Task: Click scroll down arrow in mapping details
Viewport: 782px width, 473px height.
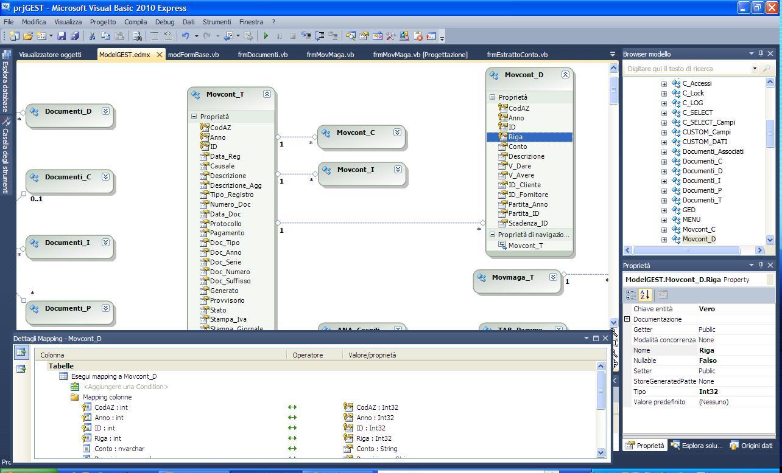Action: coord(601,452)
